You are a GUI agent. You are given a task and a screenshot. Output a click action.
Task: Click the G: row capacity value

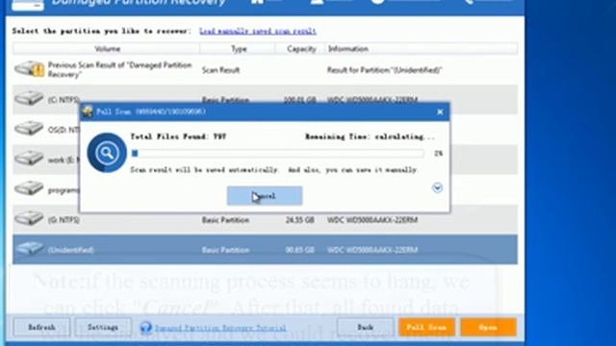point(299,220)
